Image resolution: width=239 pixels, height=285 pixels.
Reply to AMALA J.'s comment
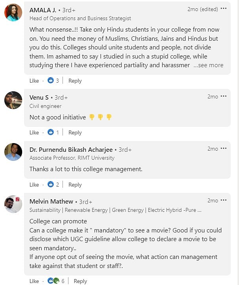pyautogui.click(x=75, y=81)
